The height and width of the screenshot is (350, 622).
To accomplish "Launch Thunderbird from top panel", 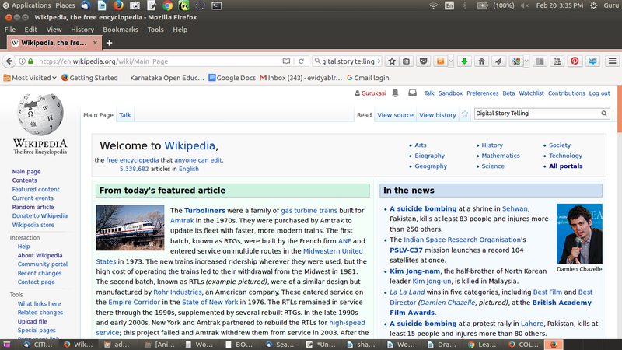I will [86, 5].
